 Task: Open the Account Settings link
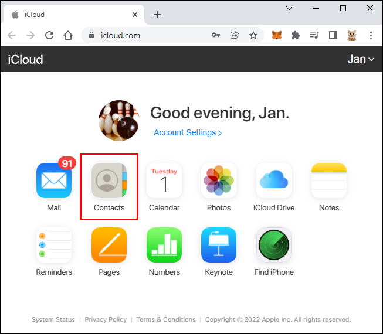188,132
